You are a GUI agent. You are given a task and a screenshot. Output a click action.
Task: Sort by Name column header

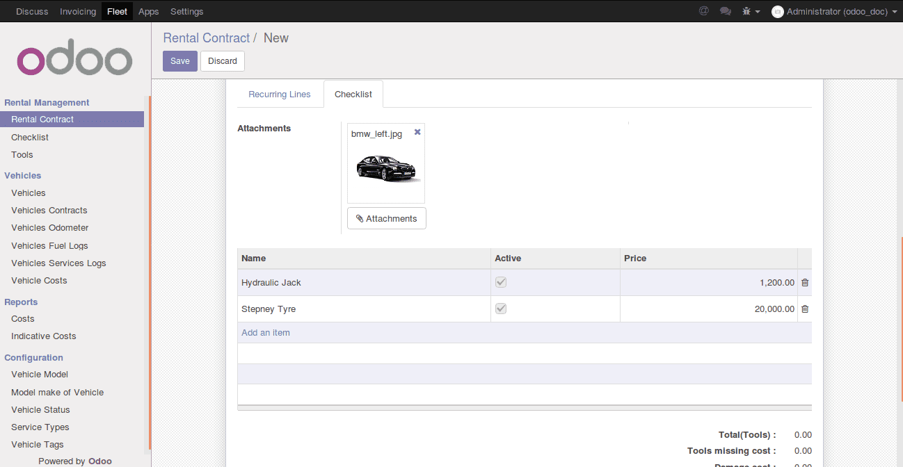coord(364,259)
